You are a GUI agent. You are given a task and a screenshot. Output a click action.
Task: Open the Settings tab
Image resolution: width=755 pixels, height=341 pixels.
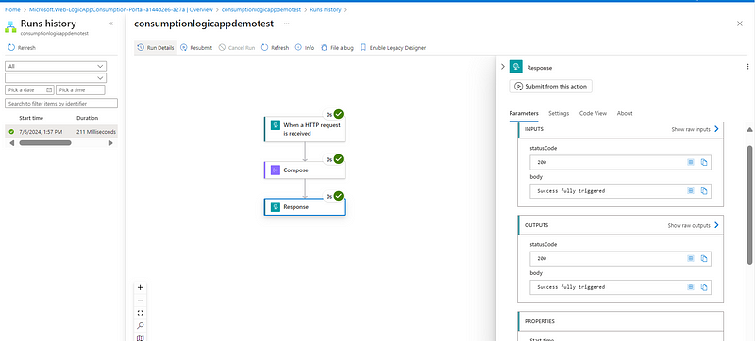point(559,113)
